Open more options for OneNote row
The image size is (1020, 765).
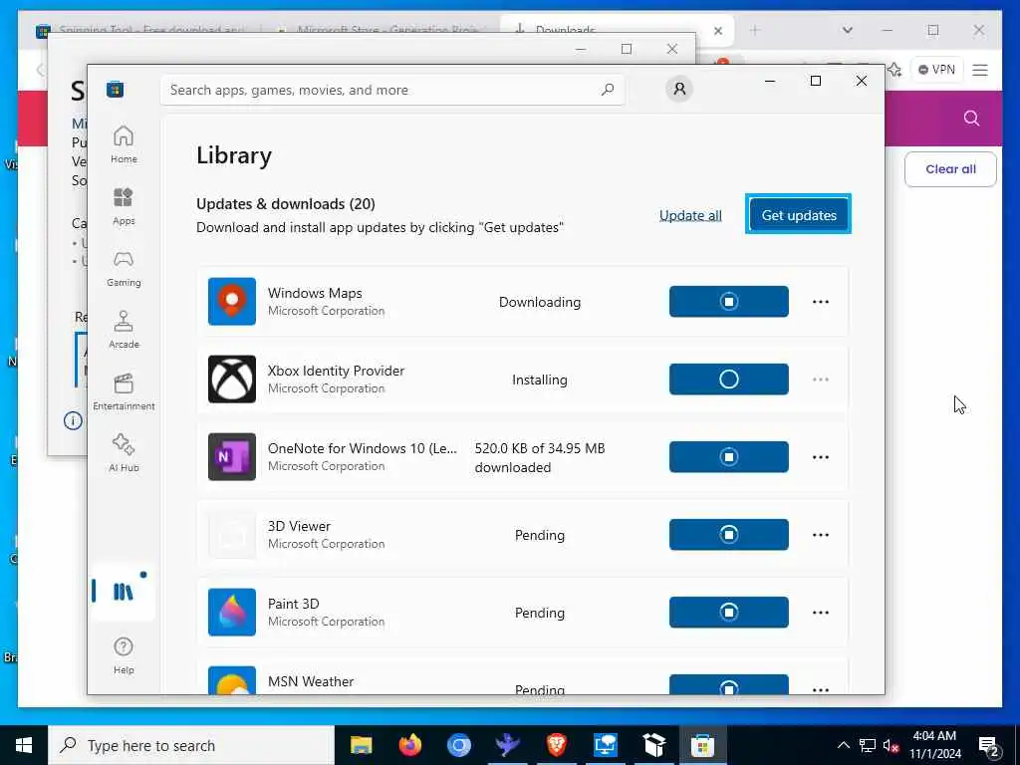click(x=821, y=457)
